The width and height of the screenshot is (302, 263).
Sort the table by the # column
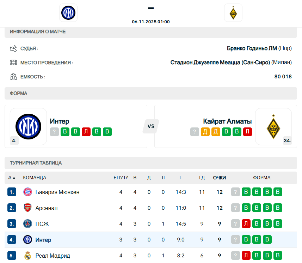tap(12, 178)
